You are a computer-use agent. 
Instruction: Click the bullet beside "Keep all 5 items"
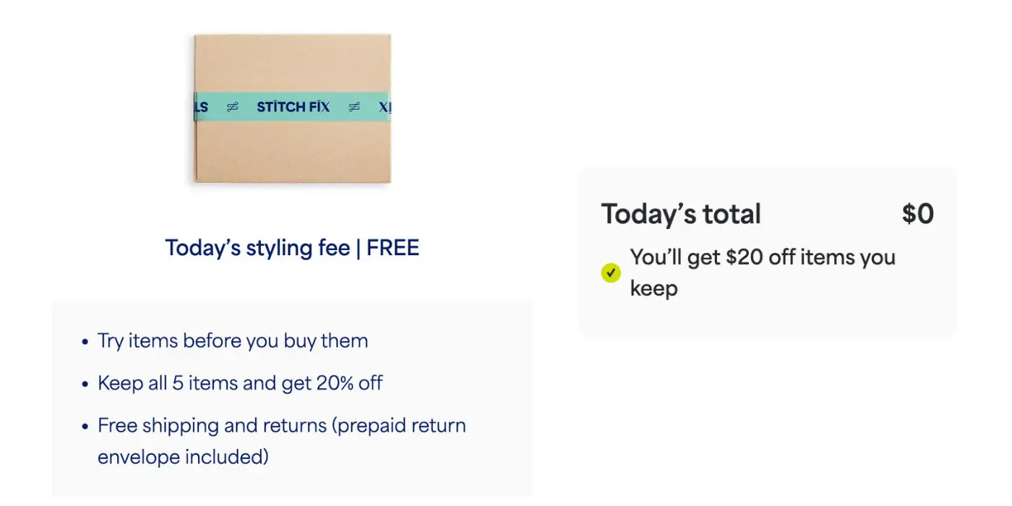coord(85,383)
